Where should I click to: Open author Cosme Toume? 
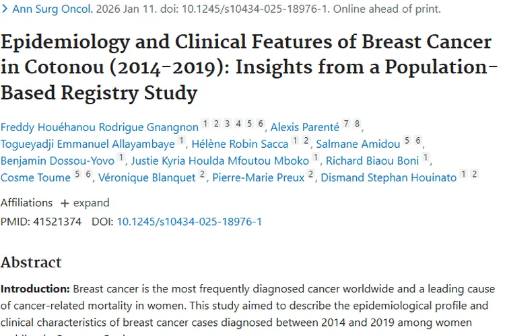point(36,177)
